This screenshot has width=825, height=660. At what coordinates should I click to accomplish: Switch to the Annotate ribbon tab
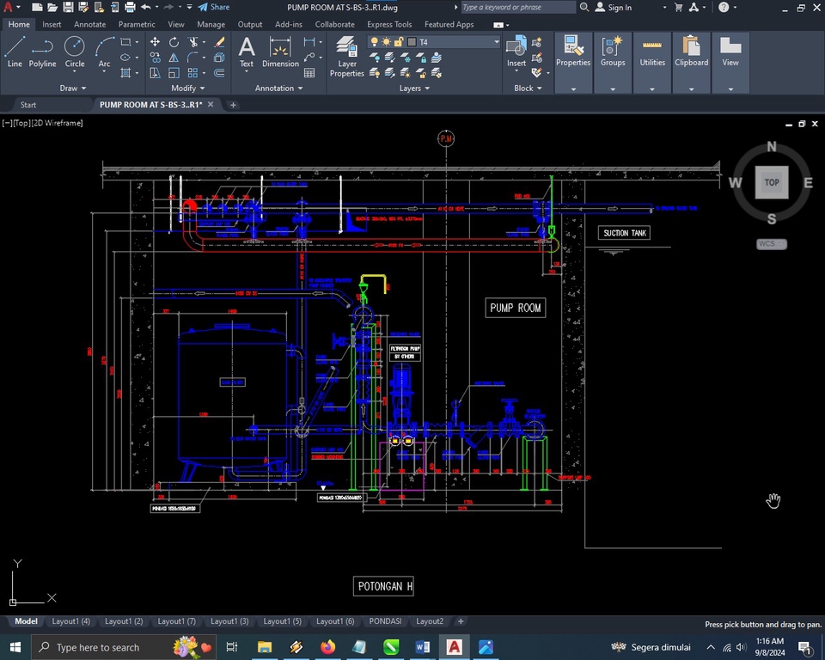[x=89, y=24]
